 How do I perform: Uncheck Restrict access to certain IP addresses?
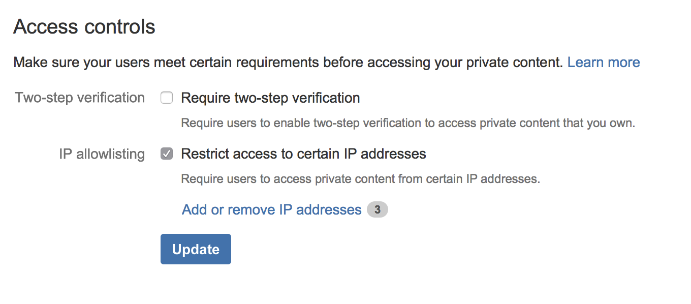point(166,154)
